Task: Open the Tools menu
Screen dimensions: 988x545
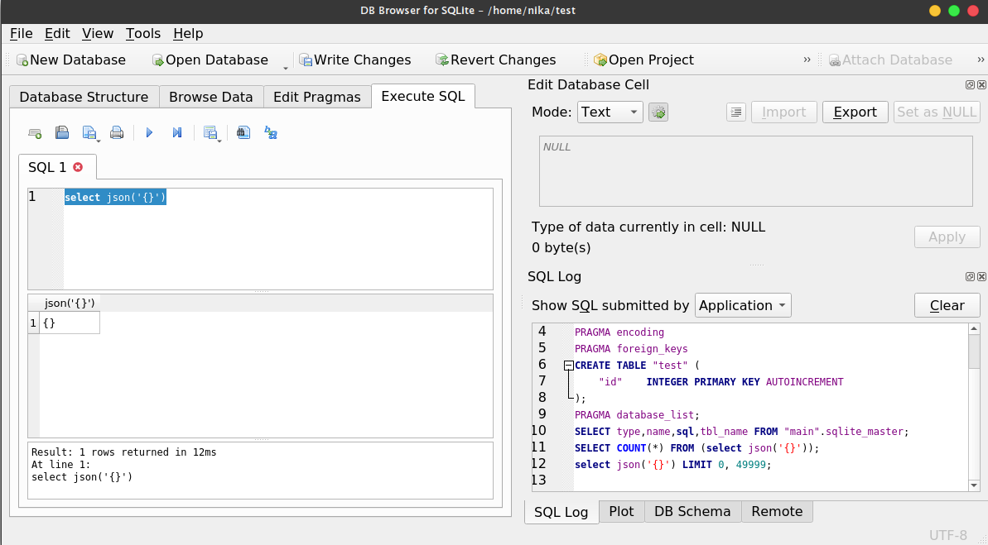Action: click(142, 34)
